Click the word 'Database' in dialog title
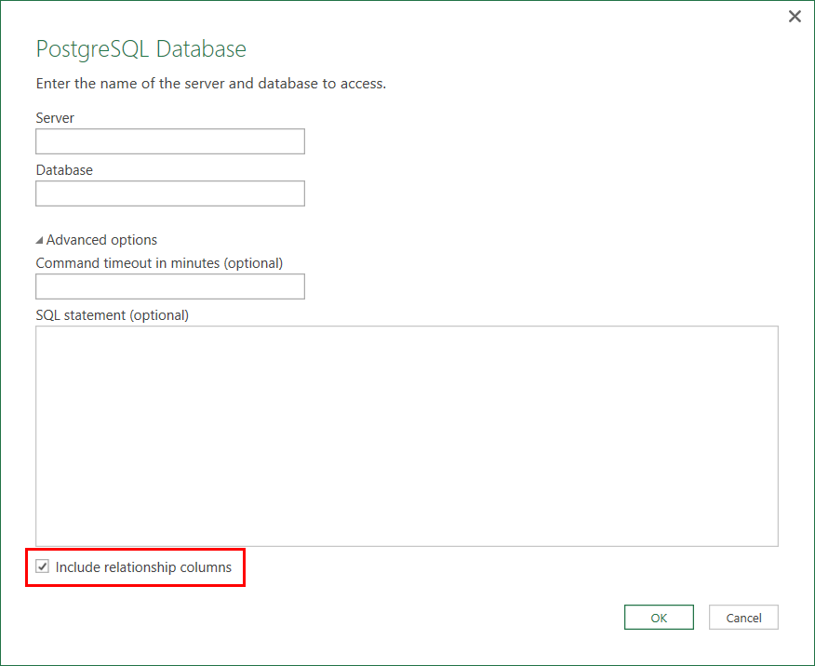 (201, 49)
